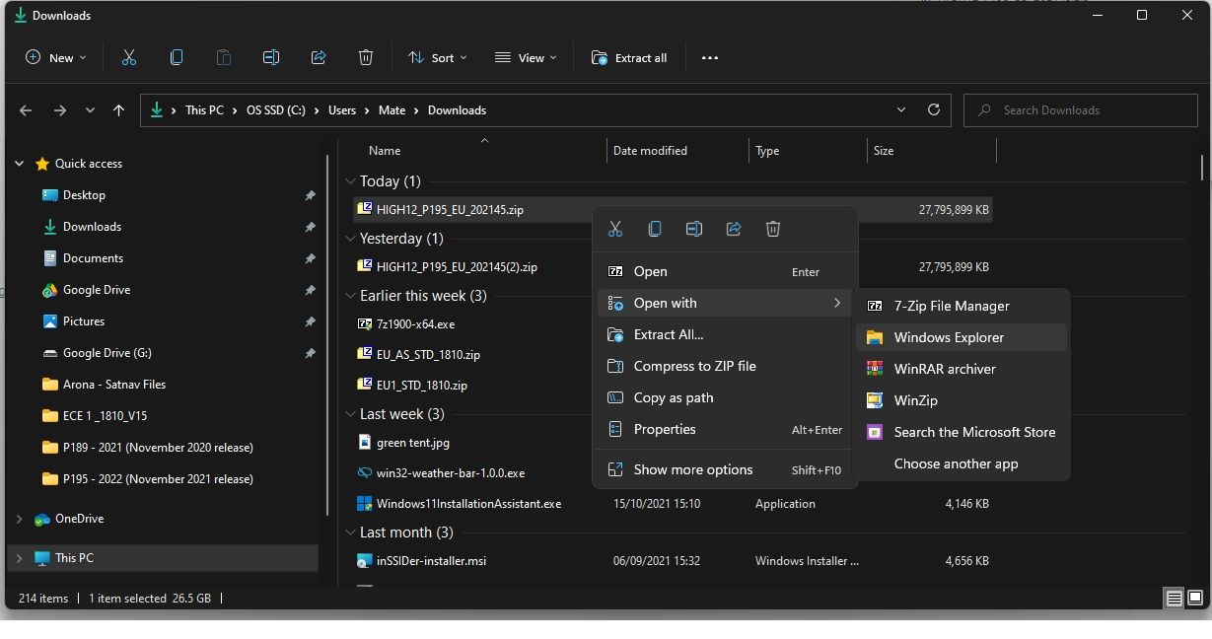Image resolution: width=1212 pixels, height=639 pixels.
Task: Open the See more ellipsis menu
Action: (710, 58)
